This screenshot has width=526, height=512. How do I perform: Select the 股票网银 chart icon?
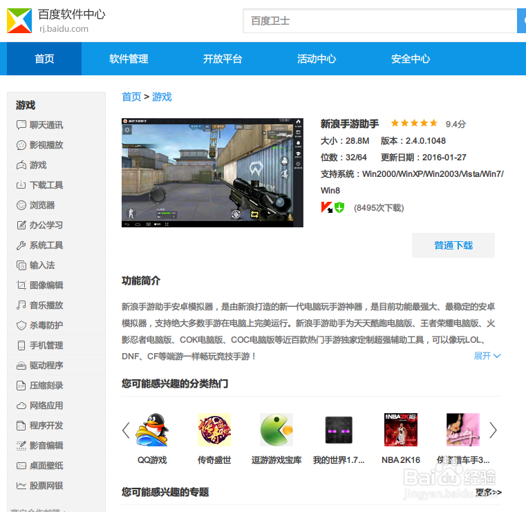coord(21,486)
